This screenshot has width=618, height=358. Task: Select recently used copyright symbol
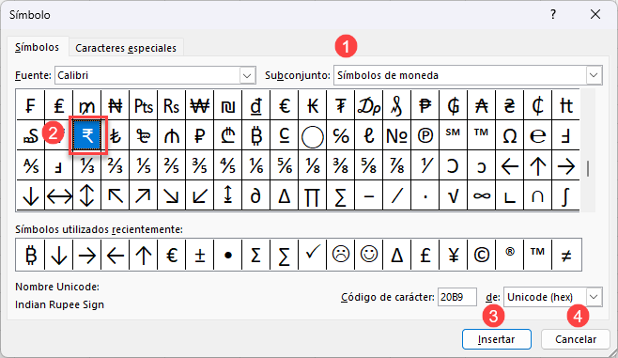pyautogui.click(x=482, y=255)
